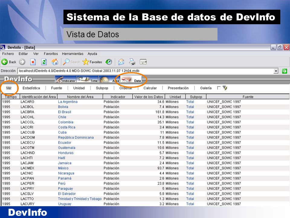
Task: Open the México area link
Action: 63,168
